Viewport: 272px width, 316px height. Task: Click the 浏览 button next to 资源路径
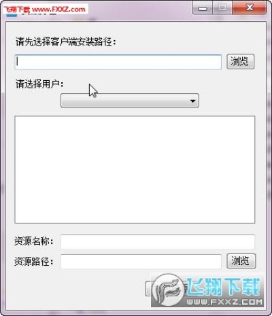click(241, 261)
